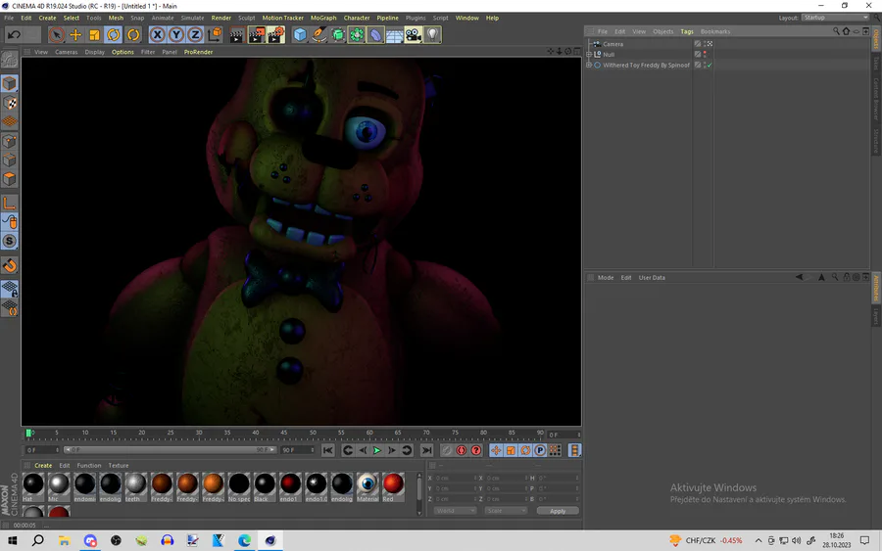The height and width of the screenshot is (551, 882).
Task: Toggle Position keyframe recording icon
Action: [496, 450]
